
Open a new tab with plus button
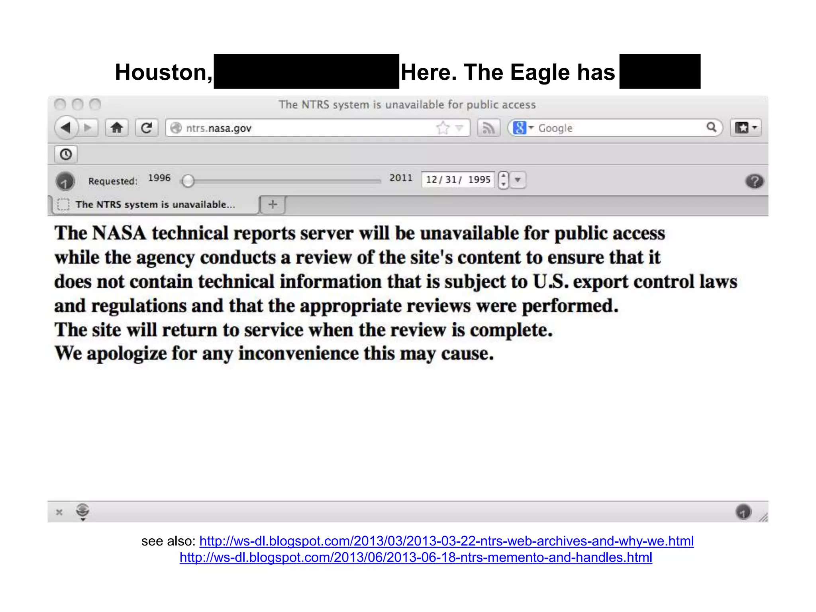pos(273,204)
